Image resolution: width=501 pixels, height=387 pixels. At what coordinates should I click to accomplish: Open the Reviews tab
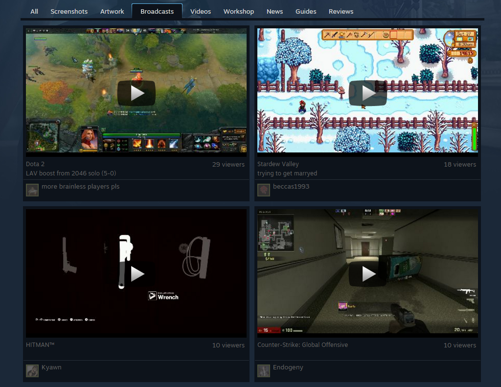341,11
